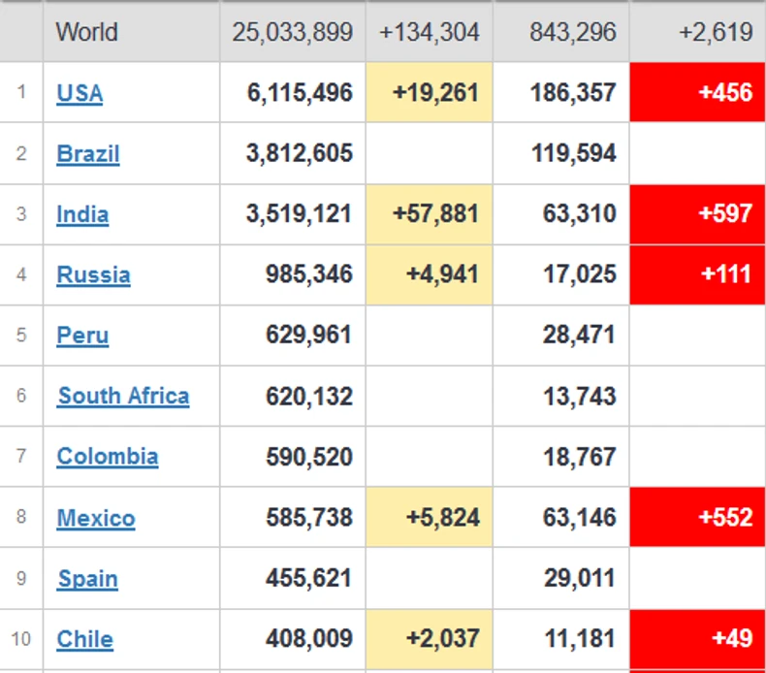Select Brazil total deaths 119,594 cell
Viewport: 766px width, 673px height.
(x=560, y=154)
